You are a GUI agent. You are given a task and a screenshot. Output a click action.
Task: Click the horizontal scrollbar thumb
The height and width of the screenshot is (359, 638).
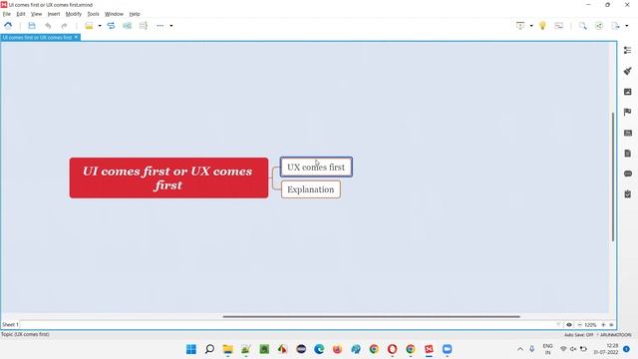coord(372,316)
